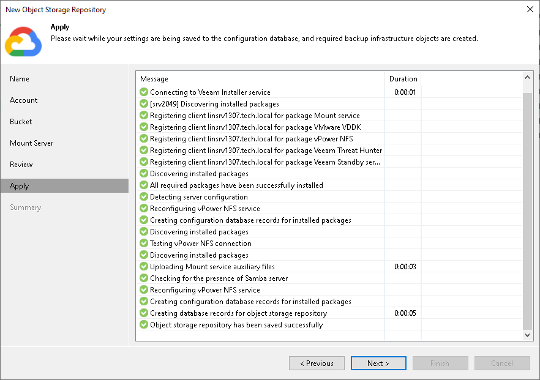The image size is (540, 380).
Task: Click the success icon beside Detecting server configuration
Action: tap(143, 197)
